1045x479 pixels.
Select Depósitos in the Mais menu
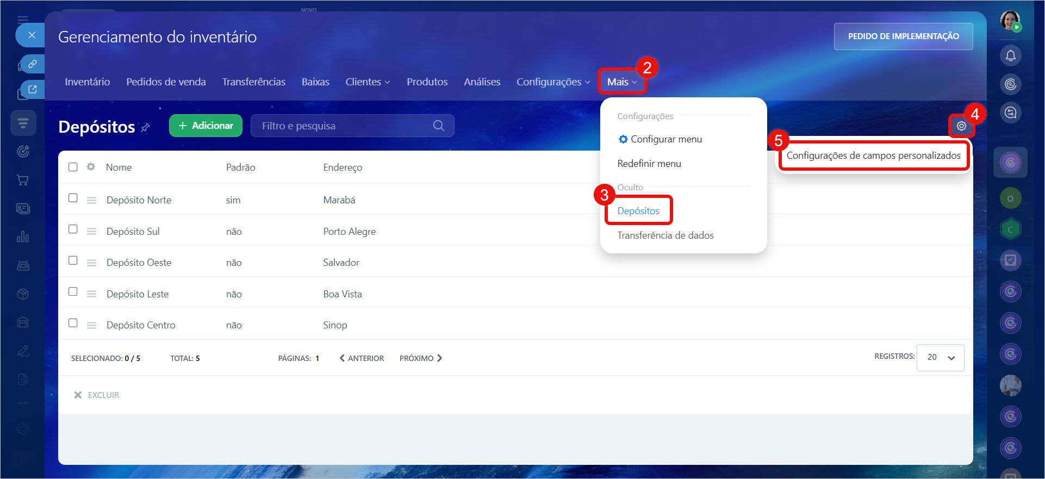[x=638, y=211]
